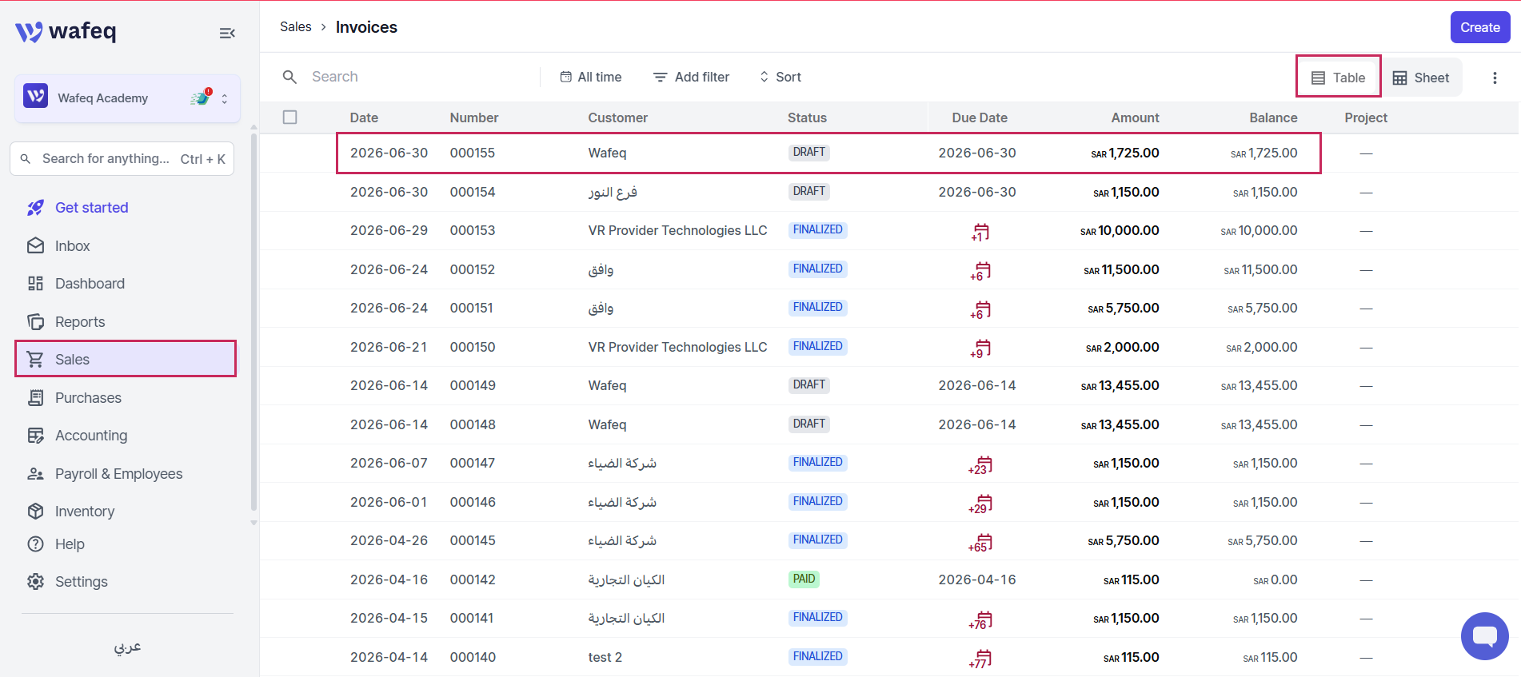Image resolution: width=1521 pixels, height=677 pixels.
Task: Expand the Wafeq Academy organization switcher
Action: 225,98
